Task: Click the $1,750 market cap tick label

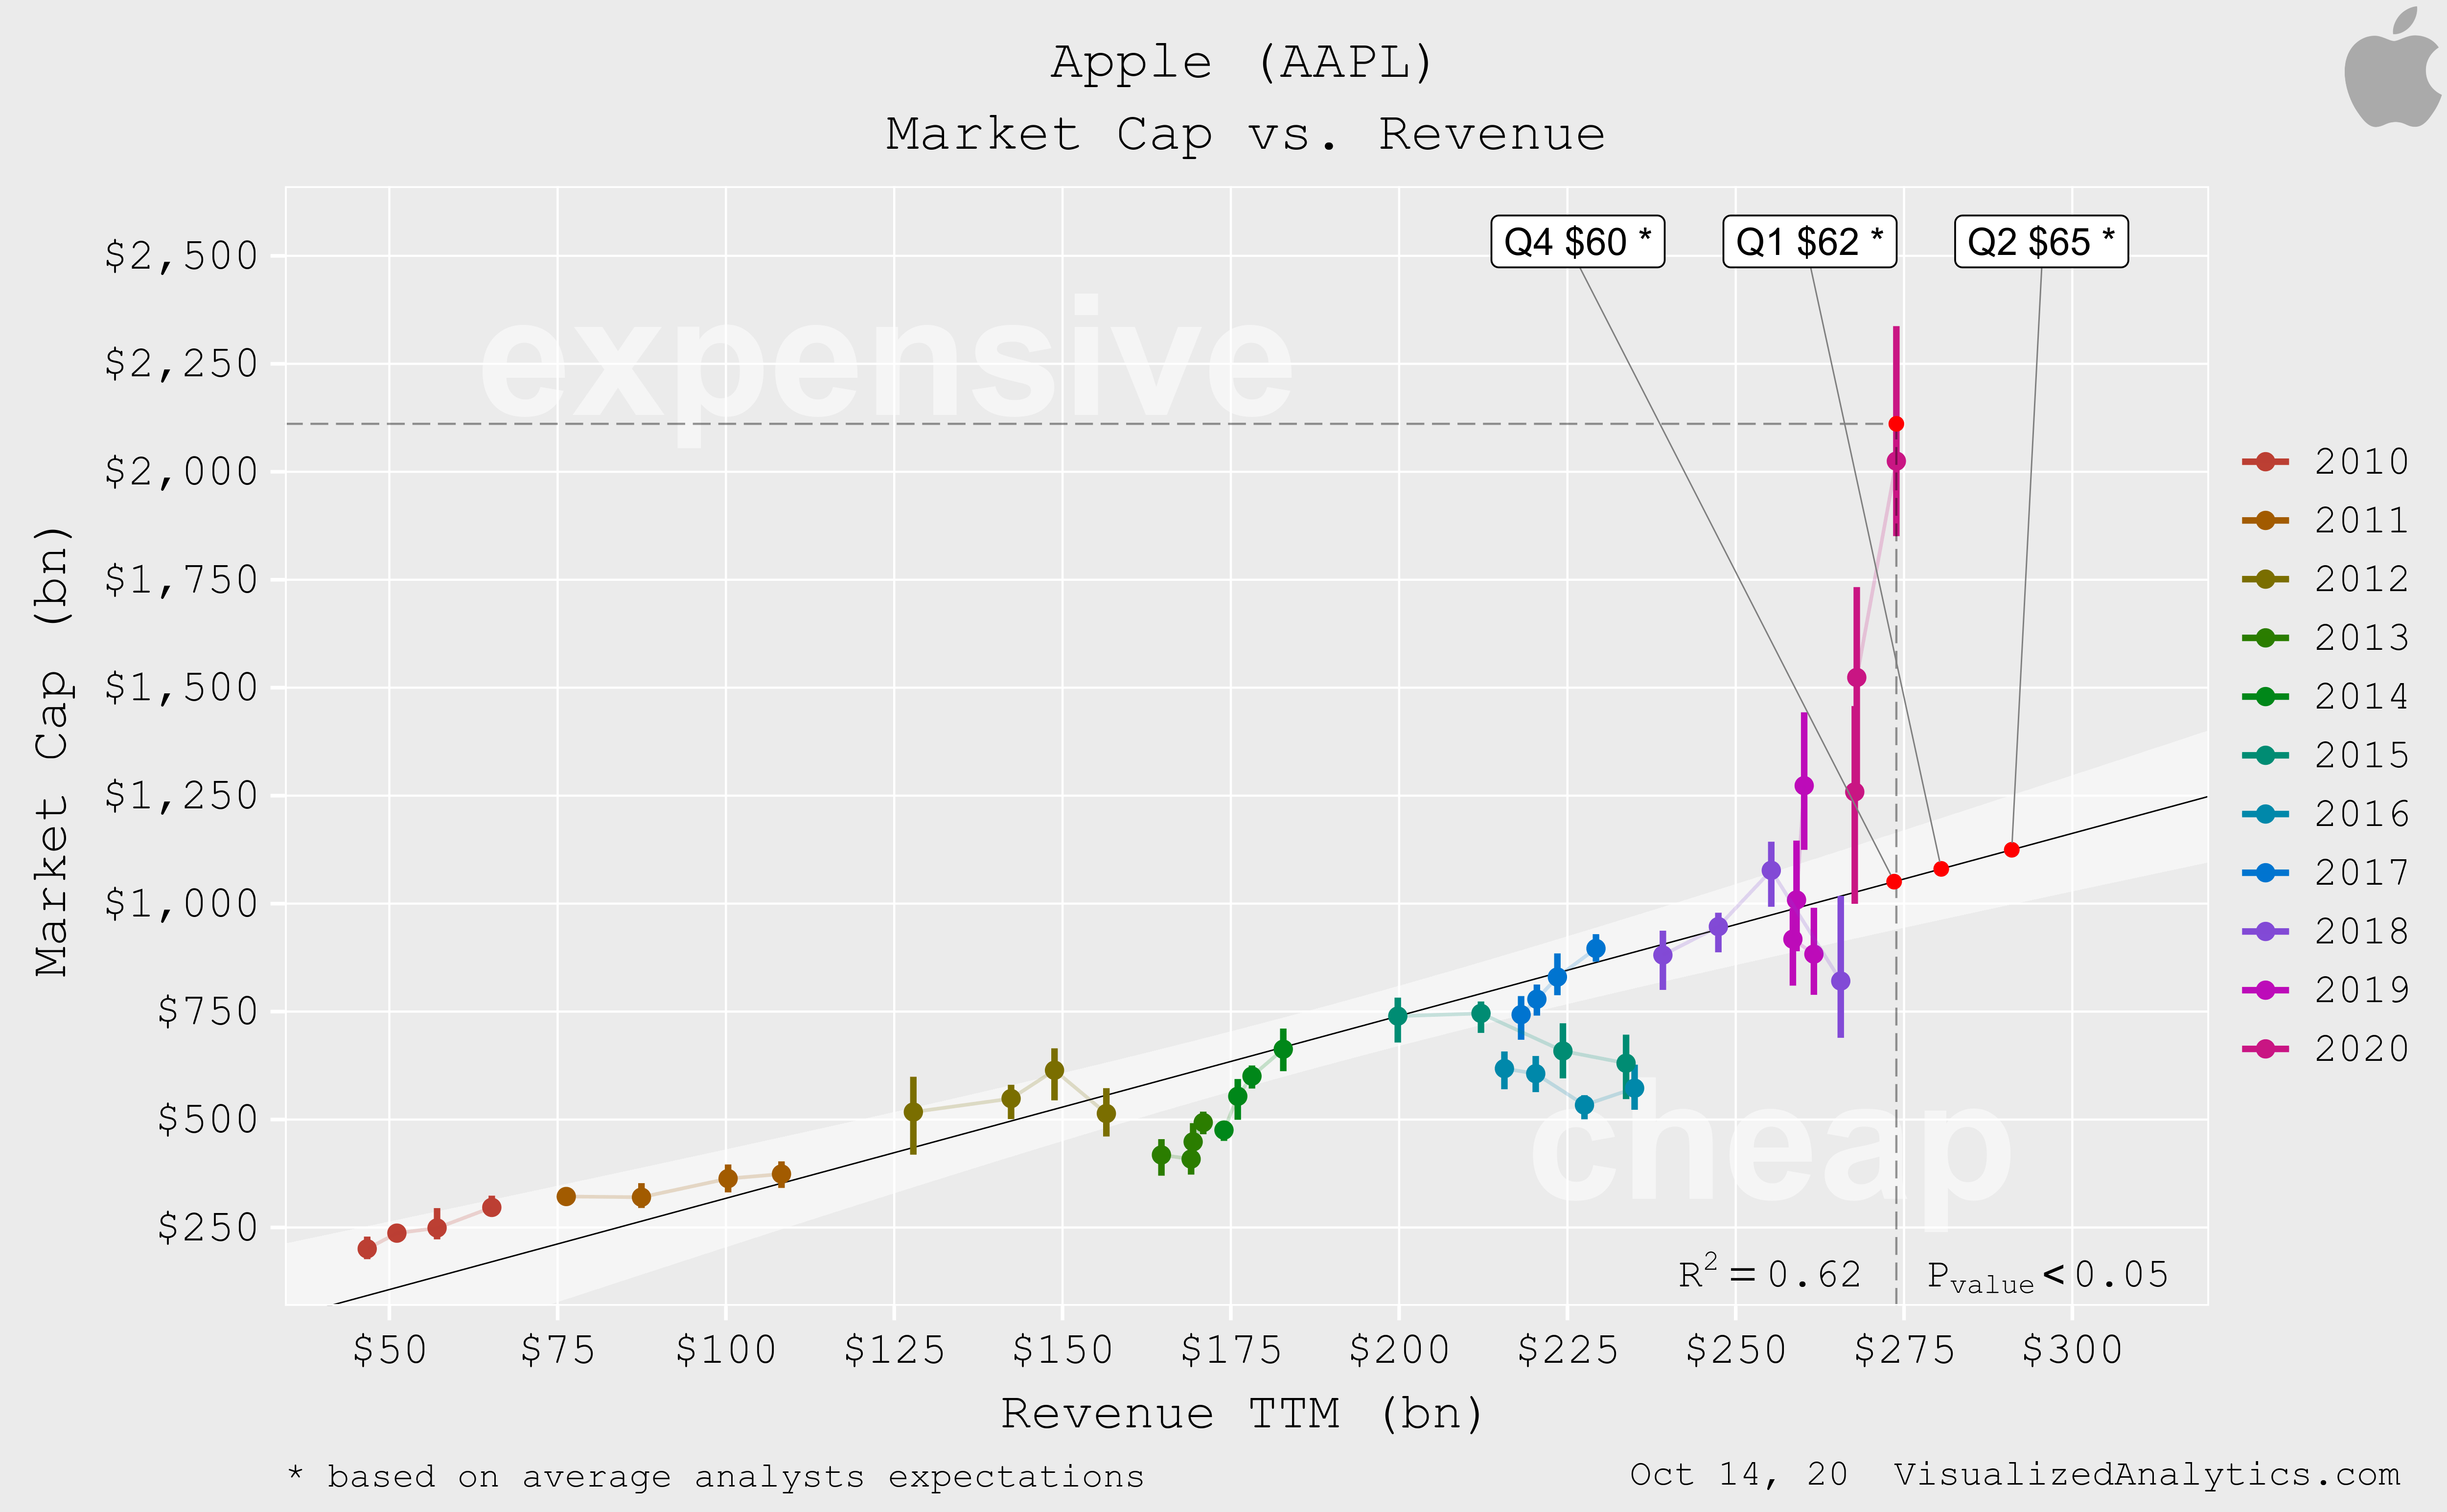Action: (x=181, y=580)
